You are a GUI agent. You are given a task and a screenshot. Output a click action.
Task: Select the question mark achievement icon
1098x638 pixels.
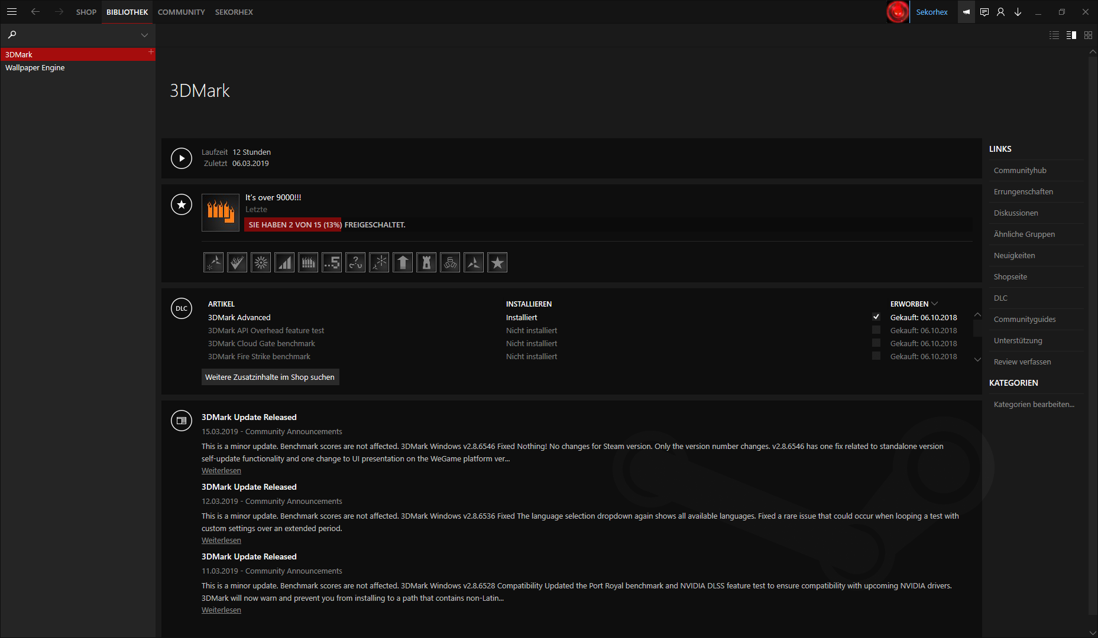tap(355, 262)
